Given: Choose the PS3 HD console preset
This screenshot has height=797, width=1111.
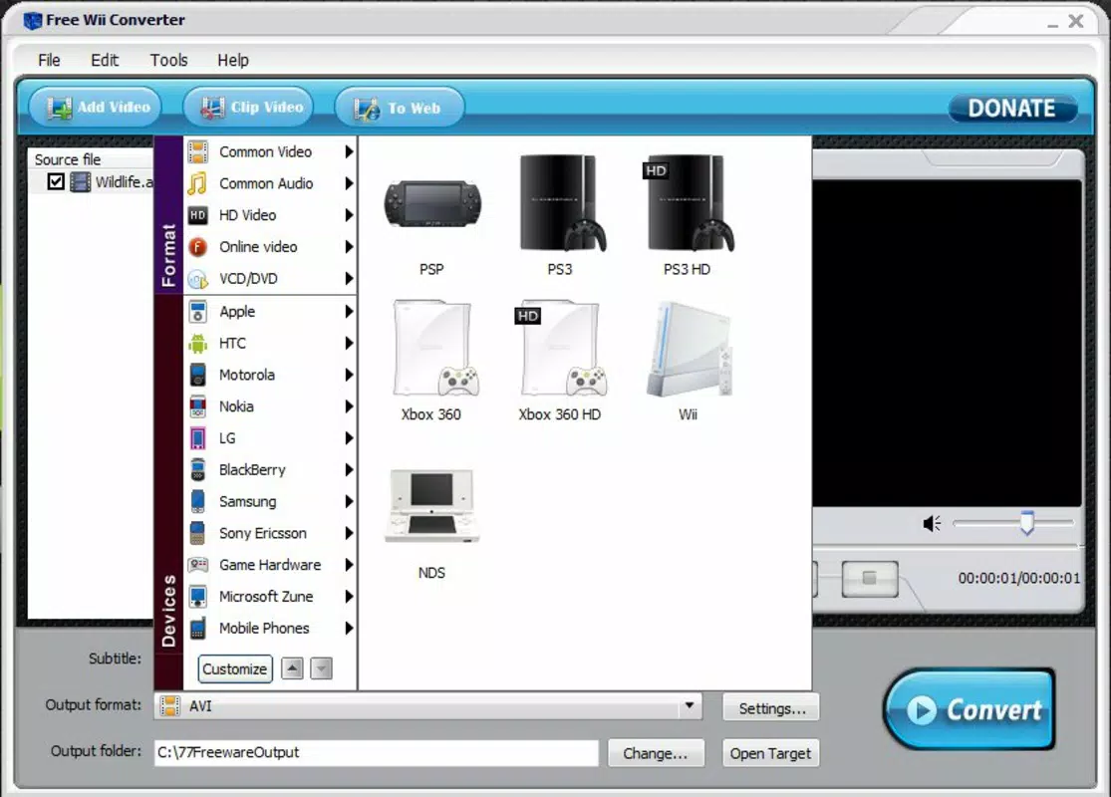Looking at the screenshot, I should click(688, 203).
